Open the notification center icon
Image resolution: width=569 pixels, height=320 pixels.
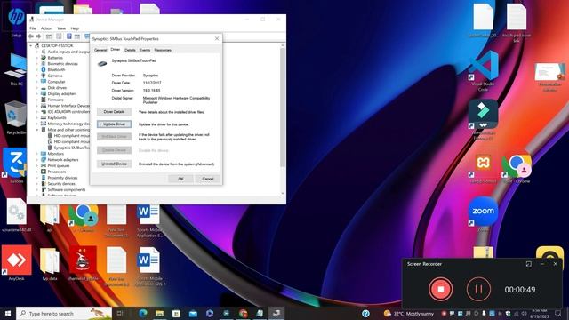(x=558, y=314)
